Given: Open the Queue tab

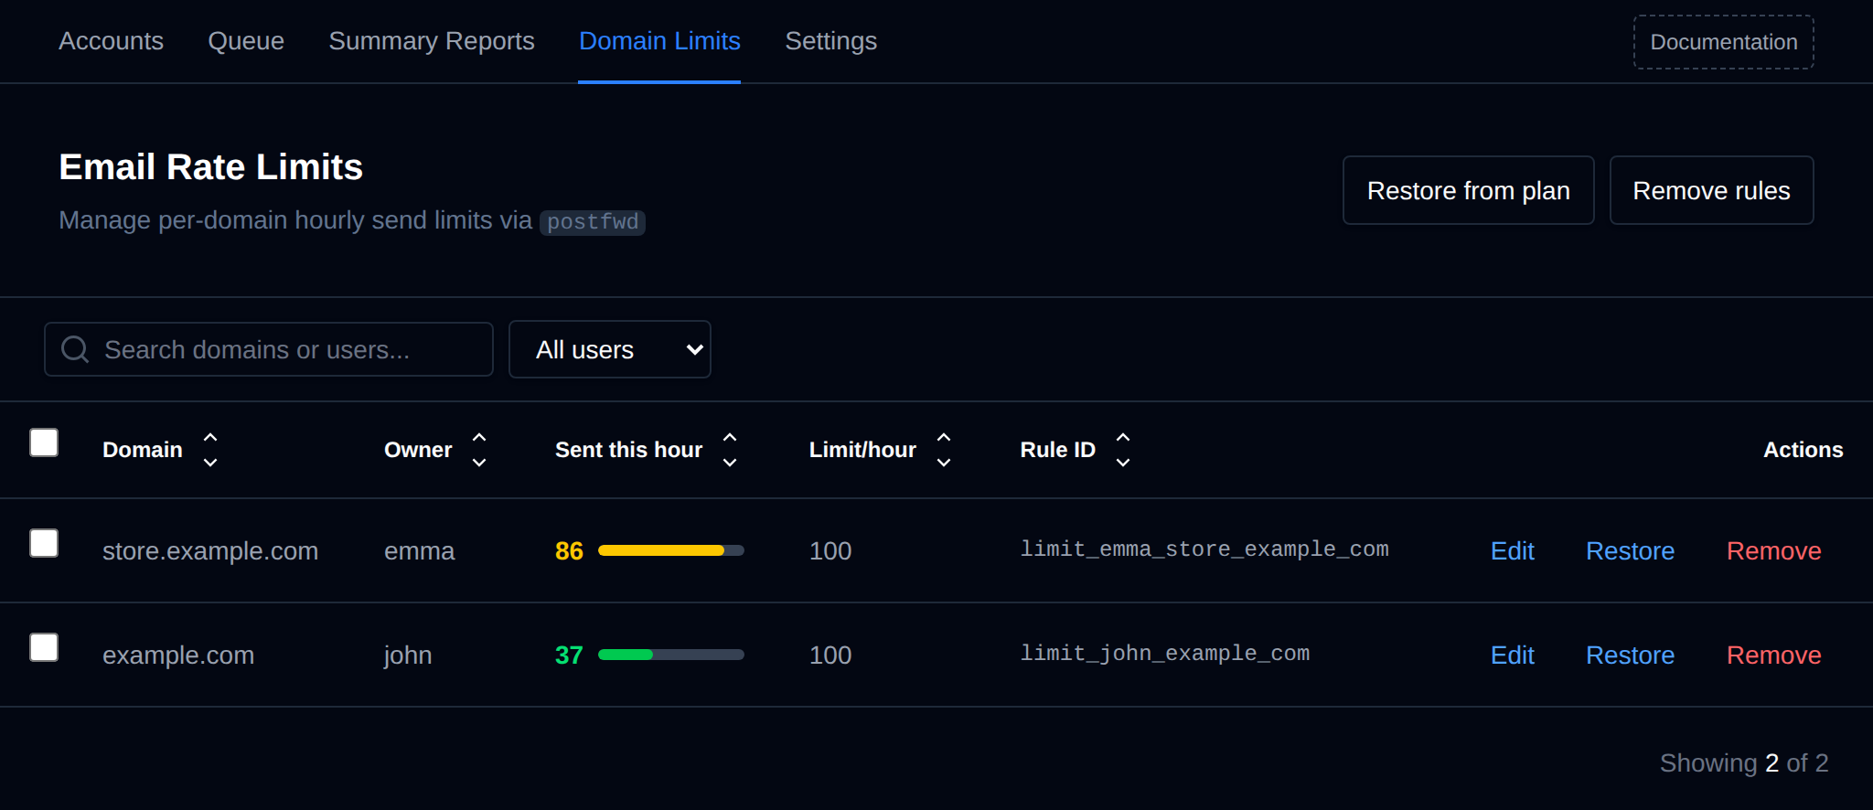Looking at the screenshot, I should tap(246, 41).
